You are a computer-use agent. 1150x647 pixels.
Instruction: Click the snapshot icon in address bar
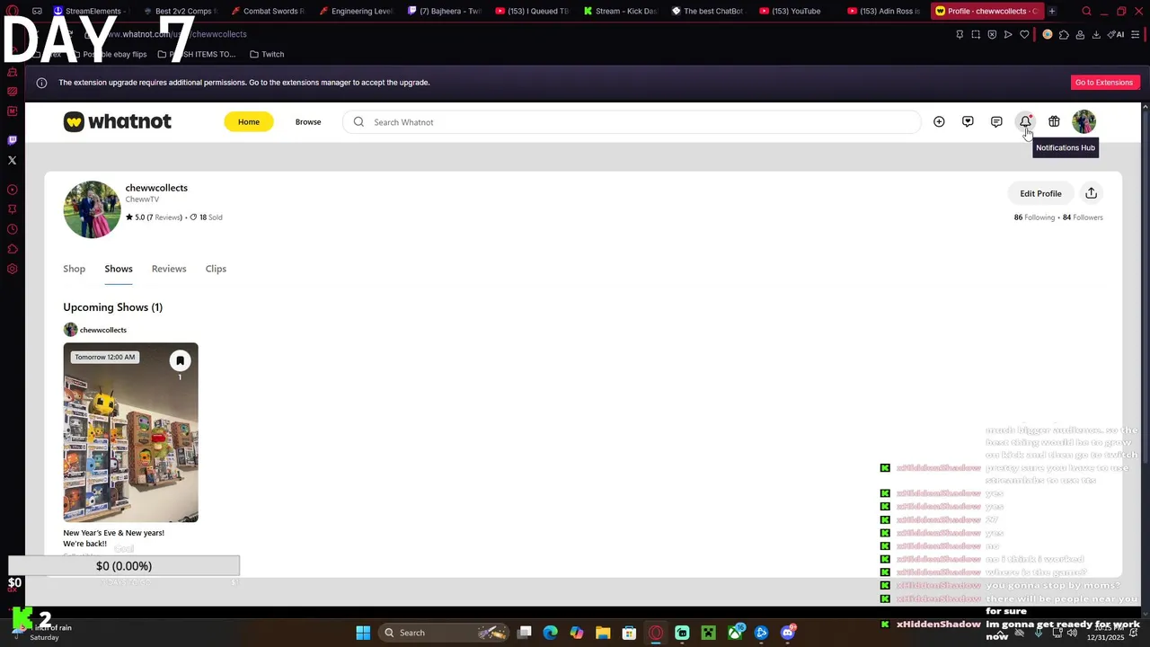[976, 34]
